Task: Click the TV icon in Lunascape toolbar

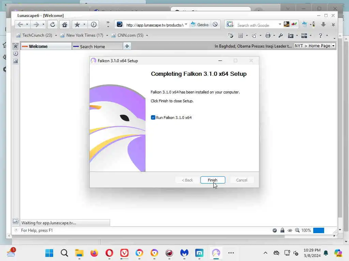Action: pos(231,35)
